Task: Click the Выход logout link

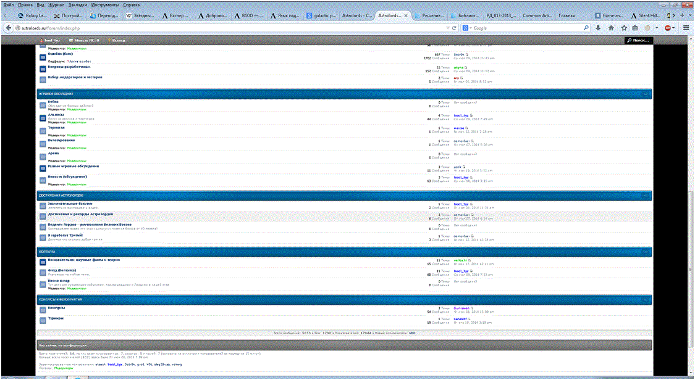Action: 118,40
